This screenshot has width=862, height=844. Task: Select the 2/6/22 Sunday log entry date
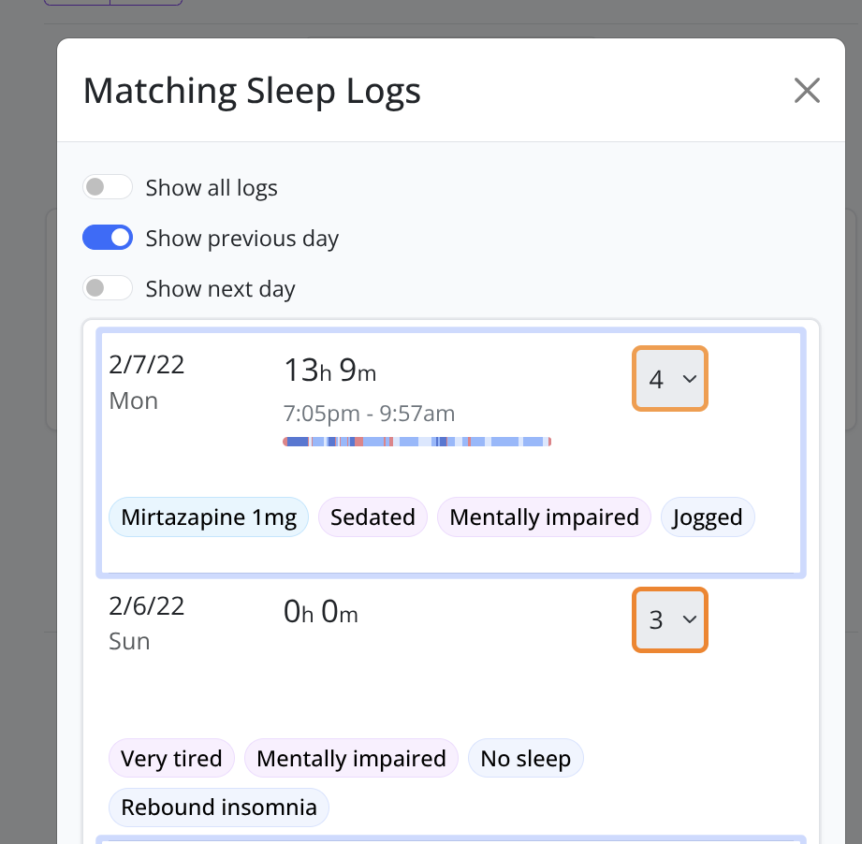coord(147,606)
